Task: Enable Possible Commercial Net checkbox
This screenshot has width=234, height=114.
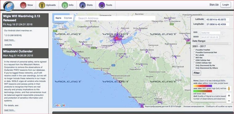Action: (x=194, y=53)
